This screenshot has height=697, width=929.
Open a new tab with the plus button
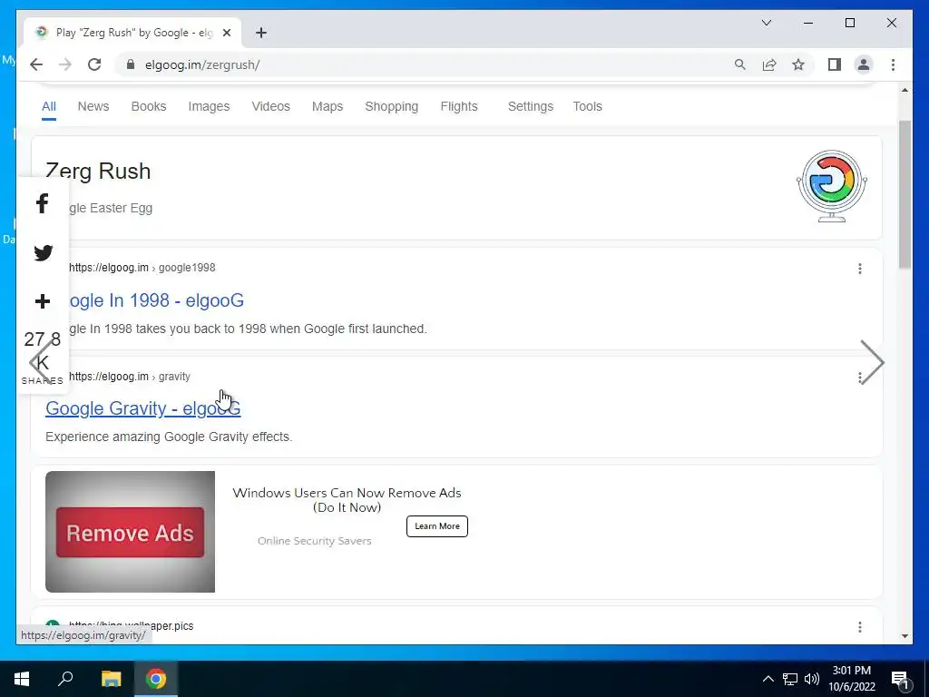click(261, 33)
